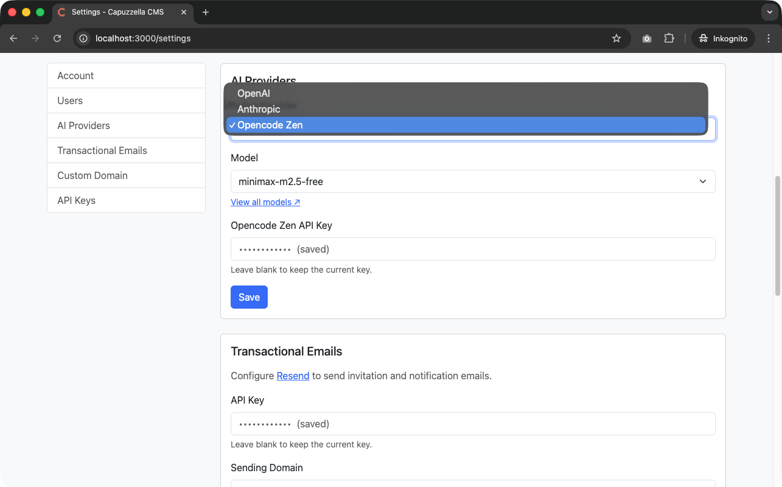This screenshot has height=487, width=782.
Task: Open the Model dropdown showing minimax-m2.5-free
Action: 473,181
